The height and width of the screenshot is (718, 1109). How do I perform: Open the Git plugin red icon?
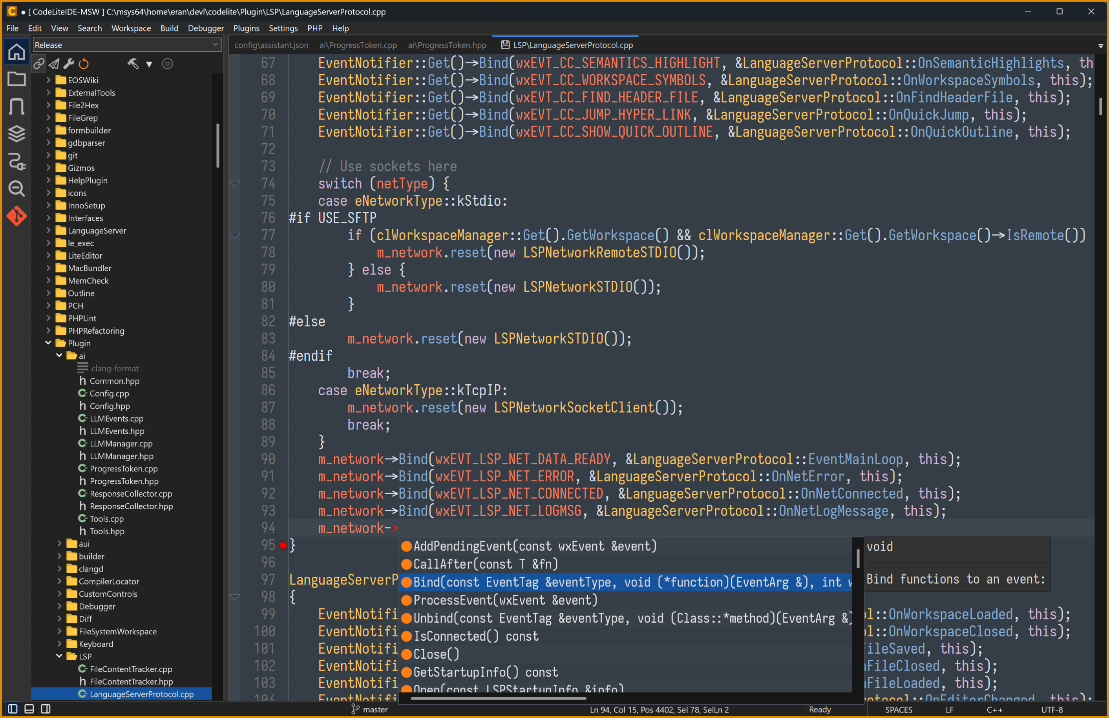coord(16,216)
